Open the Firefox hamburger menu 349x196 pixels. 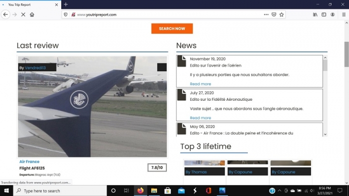coord(344,14)
